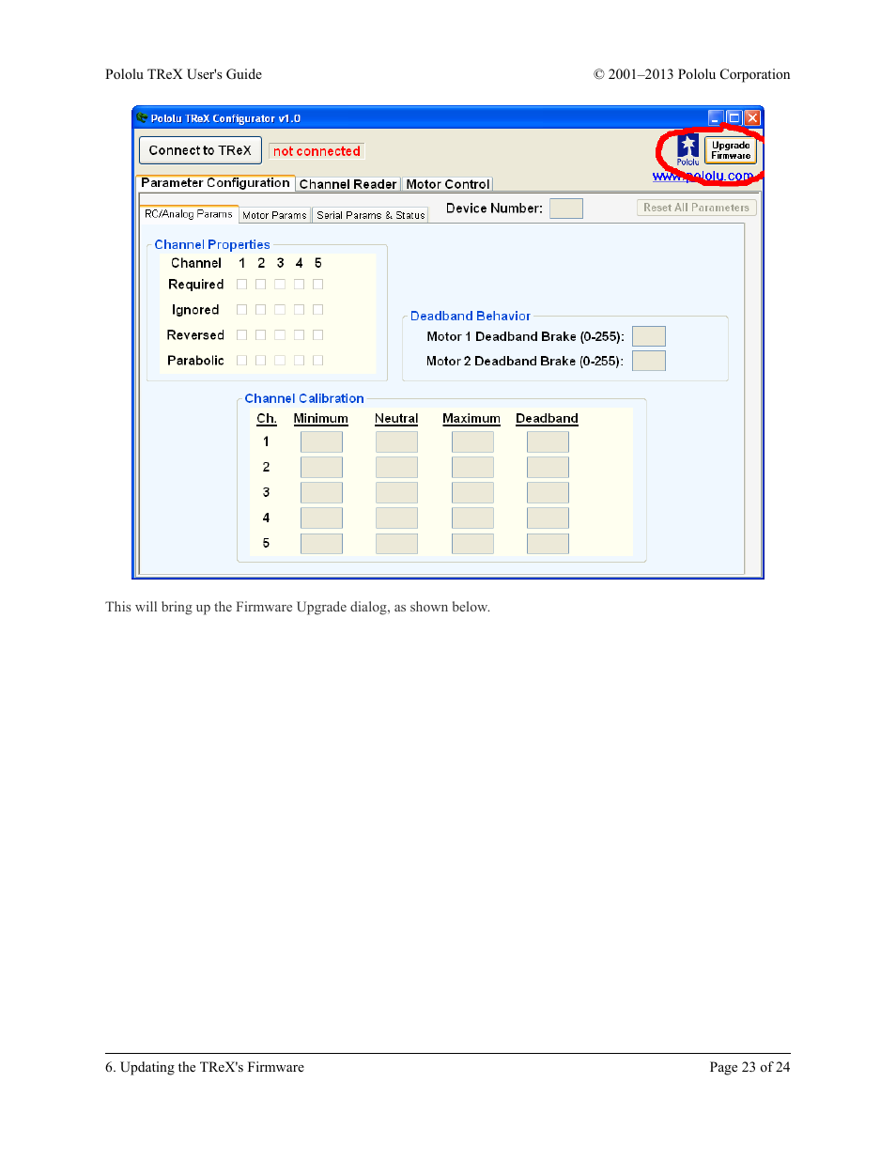Open the www.pololu.com link
This screenshot has height=1160, width=896.
703,176
